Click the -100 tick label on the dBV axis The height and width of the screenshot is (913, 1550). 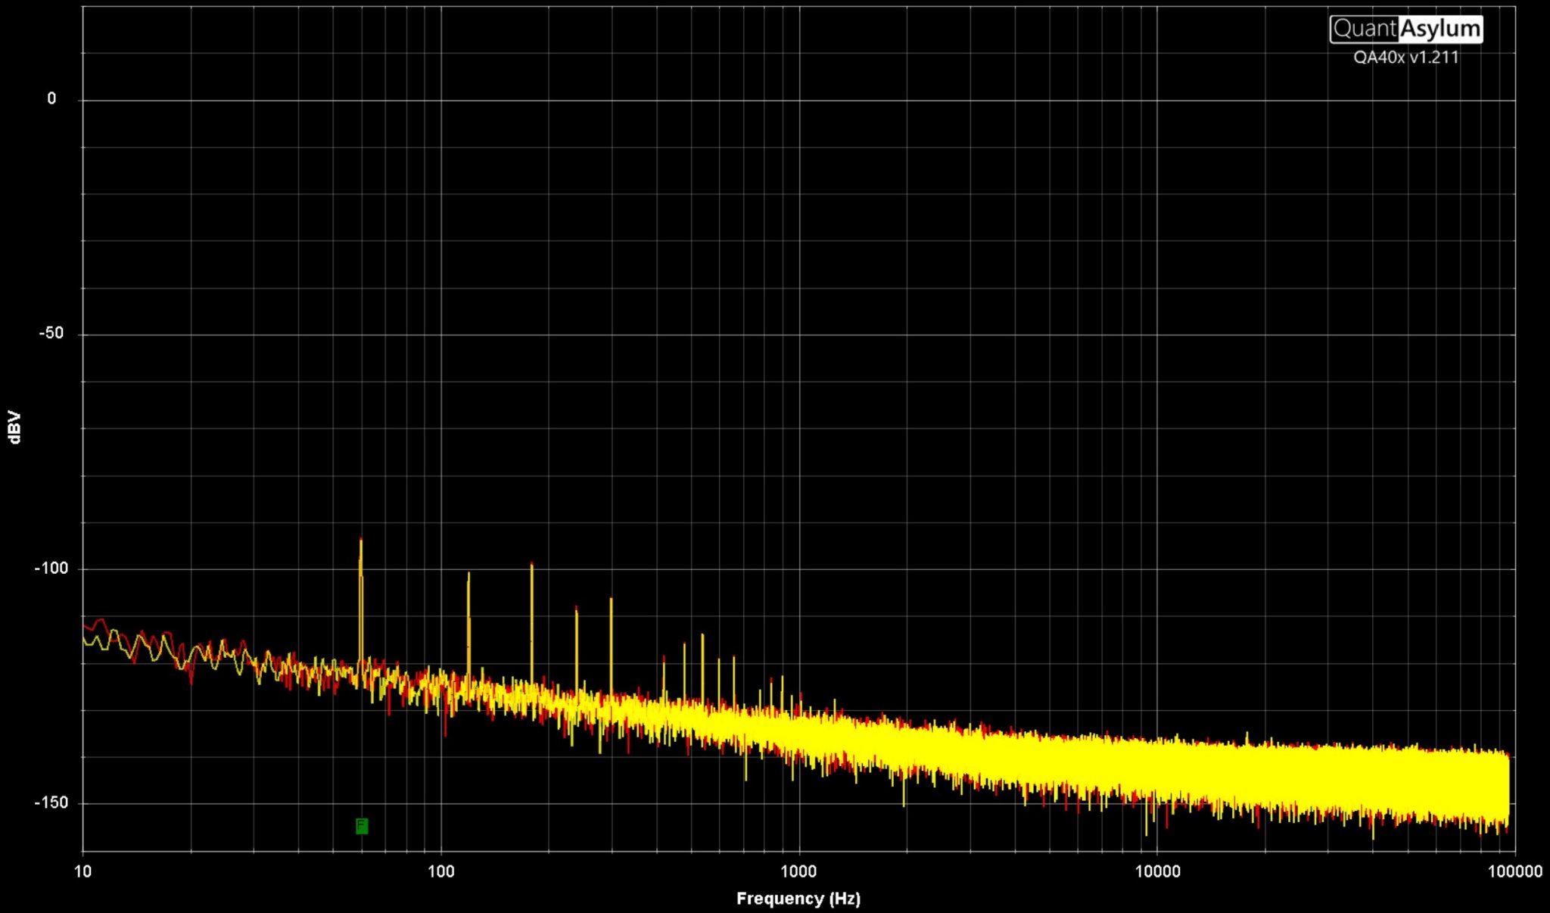pos(51,568)
